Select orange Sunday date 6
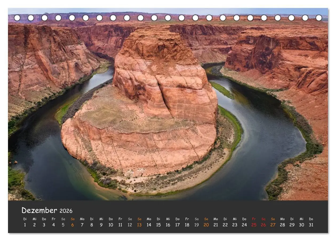Viewport: 336px width, 241px height. [73, 225]
